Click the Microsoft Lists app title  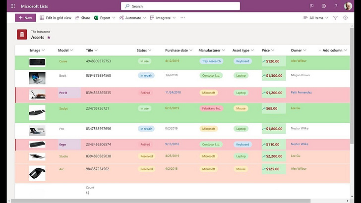pos(34,6)
